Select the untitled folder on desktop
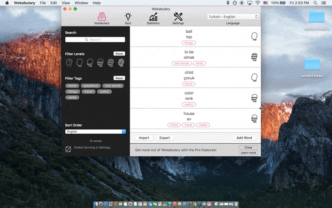Image resolution: width=332 pixels, height=208 pixels. (x=312, y=68)
